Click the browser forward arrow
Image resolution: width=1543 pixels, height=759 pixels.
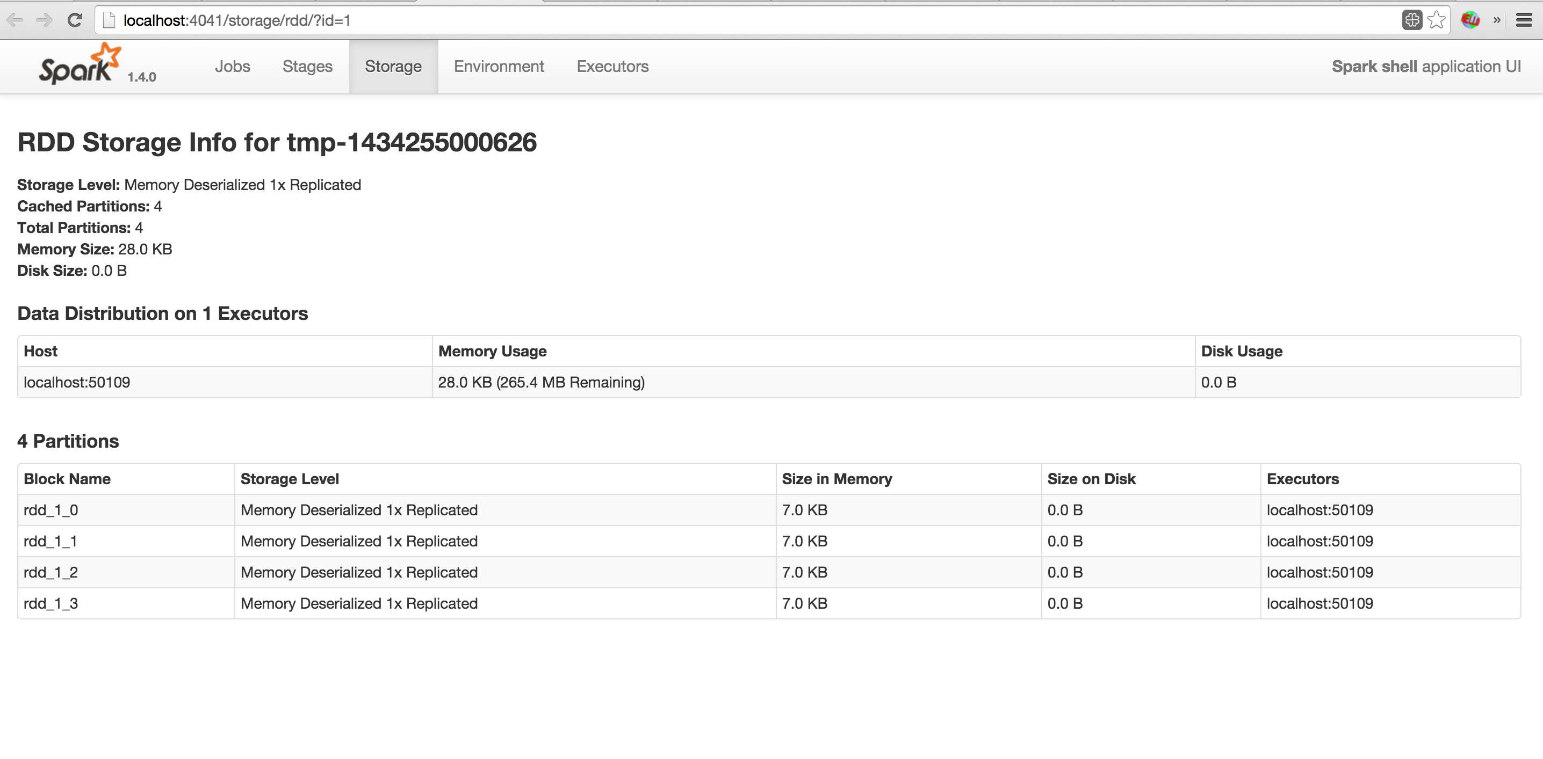[45, 20]
